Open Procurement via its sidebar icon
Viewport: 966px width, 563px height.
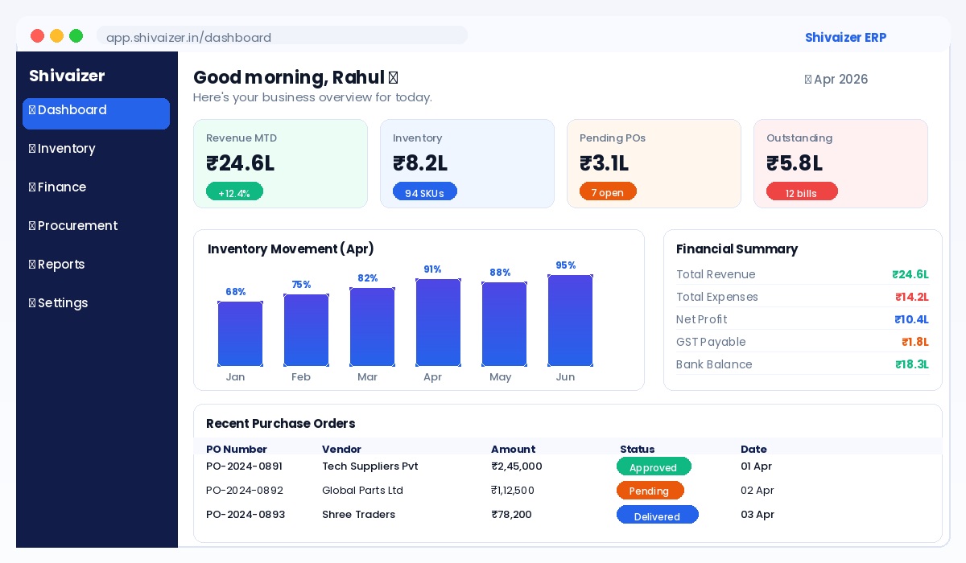(32, 226)
